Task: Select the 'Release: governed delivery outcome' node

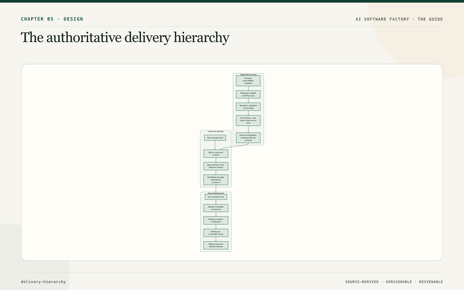Action: tap(216, 245)
